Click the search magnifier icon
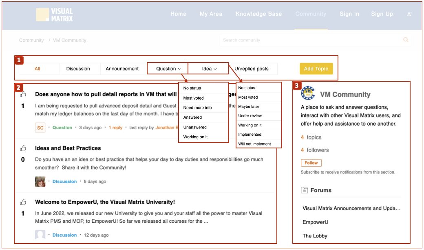Screen dimensions: 424x250 405,40
